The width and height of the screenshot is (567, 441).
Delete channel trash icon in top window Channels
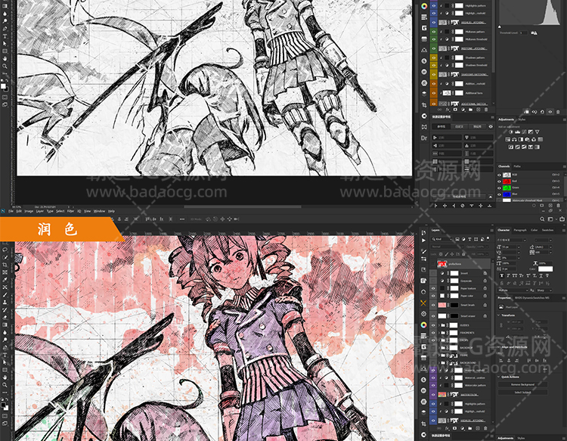[x=559, y=206]
